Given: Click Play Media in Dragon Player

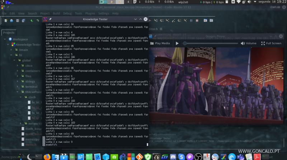Looking at the screenshot, I should click(x=160, y=43).
